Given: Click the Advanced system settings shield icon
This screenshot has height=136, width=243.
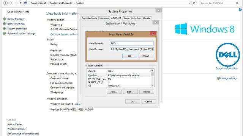Looking at the screenshot, I should click(5, 33).
